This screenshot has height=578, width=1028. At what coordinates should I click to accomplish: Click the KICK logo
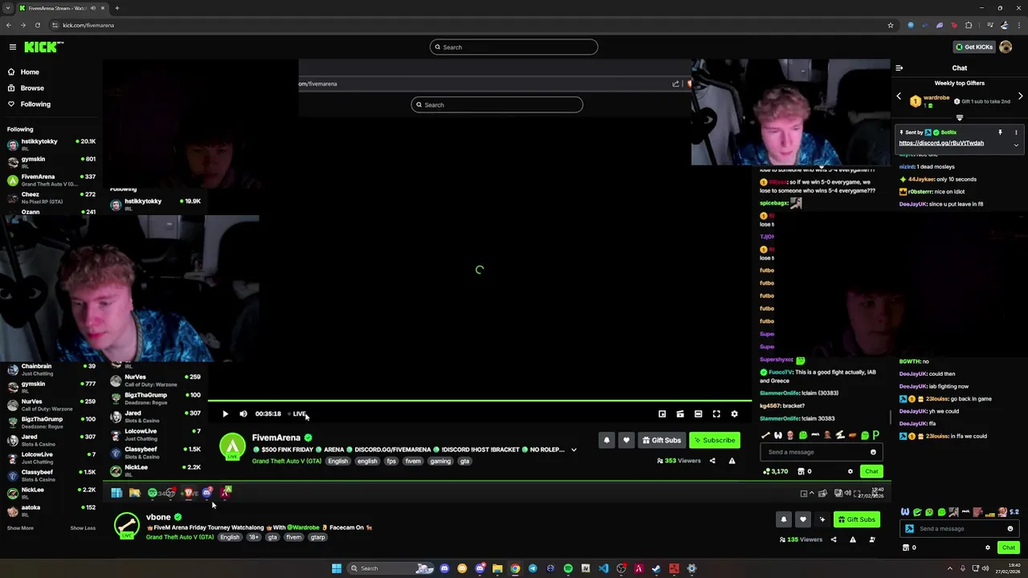pos(43,47)
